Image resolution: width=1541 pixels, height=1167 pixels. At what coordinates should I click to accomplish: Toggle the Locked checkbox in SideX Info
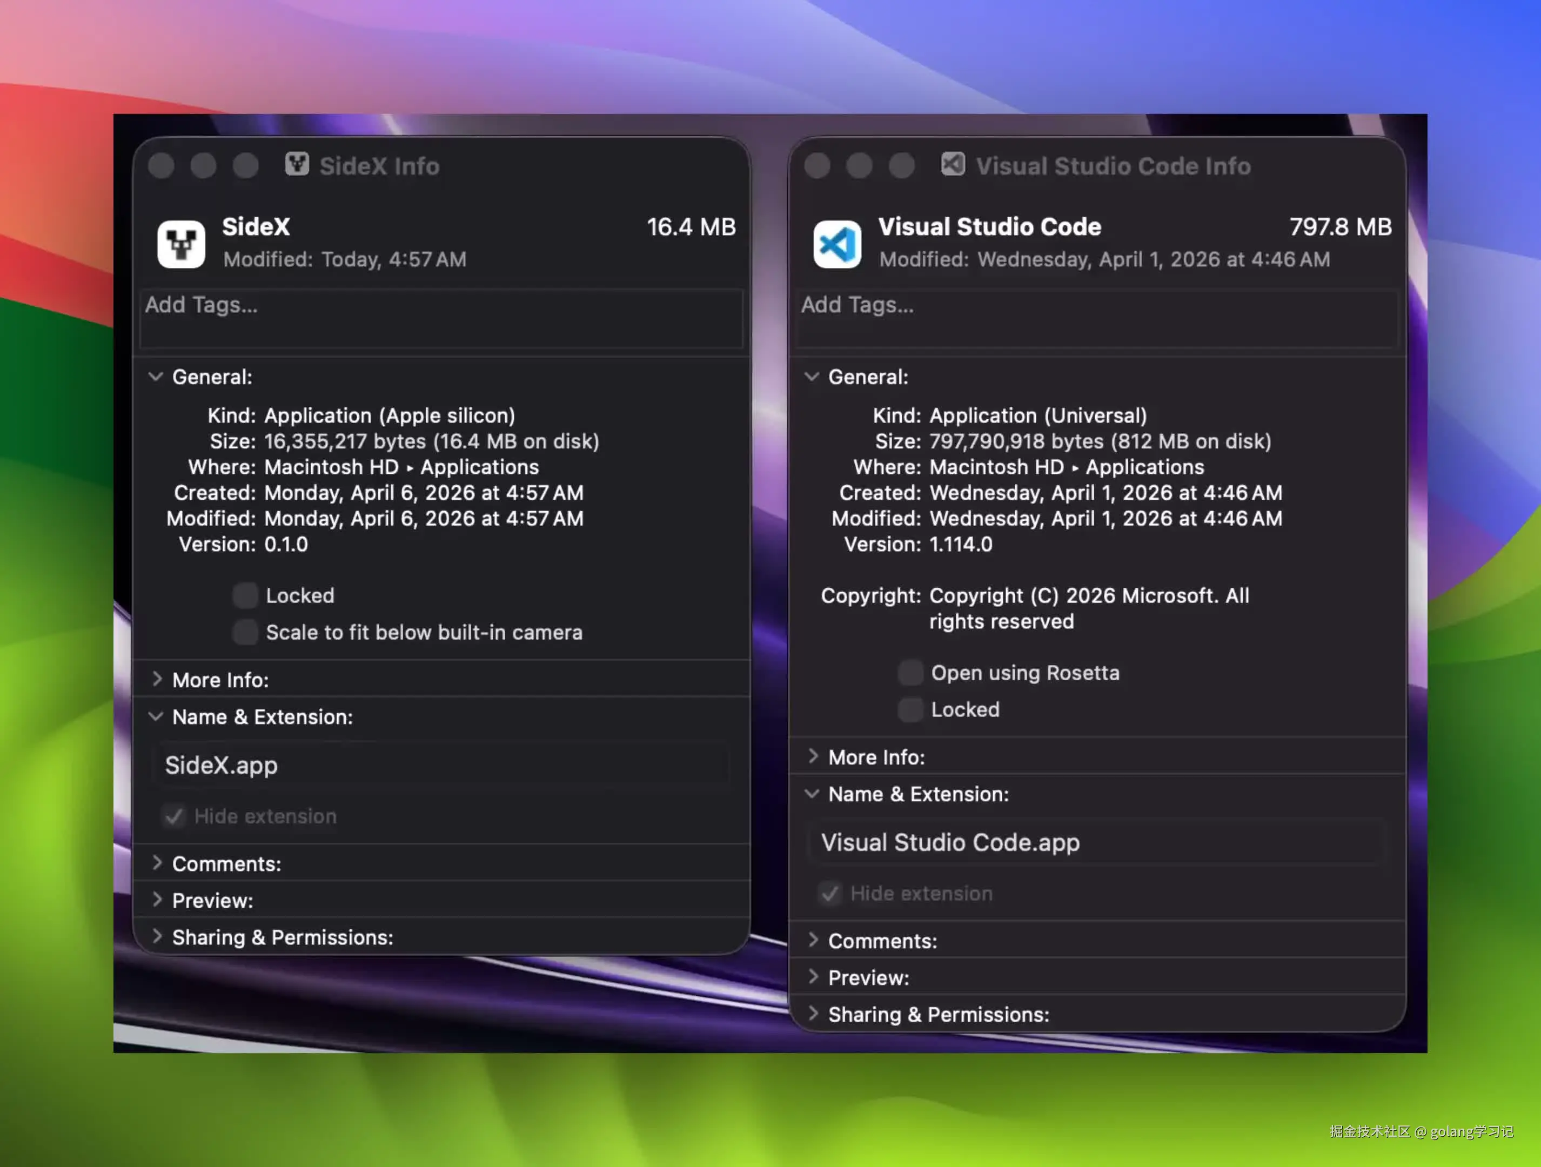245,596
